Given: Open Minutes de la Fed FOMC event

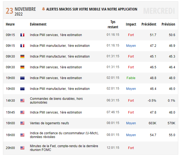Looking at the screenshot, I should point(64,148).
